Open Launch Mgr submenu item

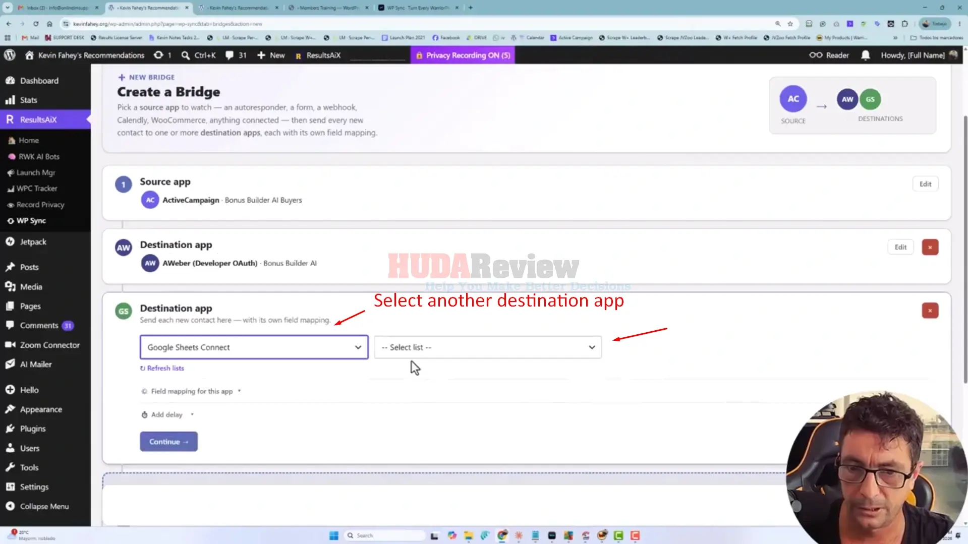(x=36, y=172)
